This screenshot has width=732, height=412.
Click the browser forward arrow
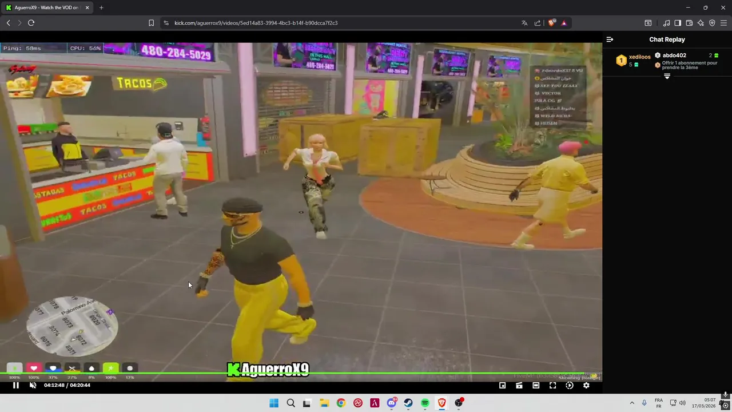click(x=19, y=23)
